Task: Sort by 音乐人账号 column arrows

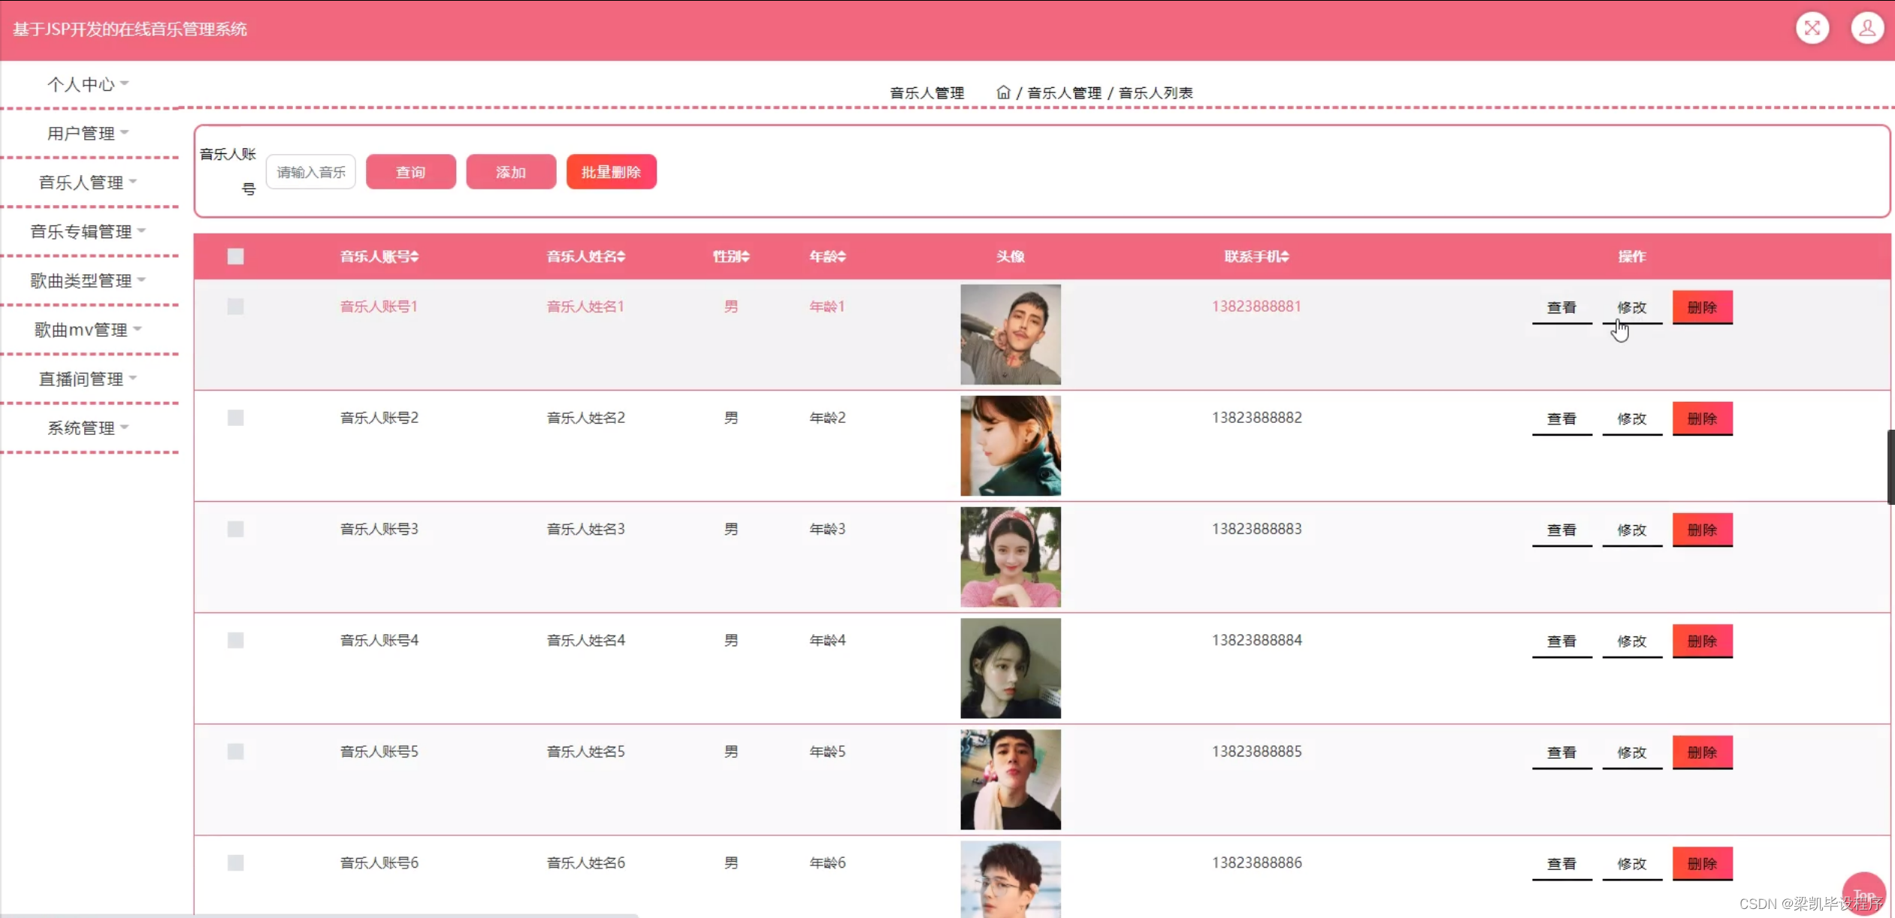Action: (415, 257)
